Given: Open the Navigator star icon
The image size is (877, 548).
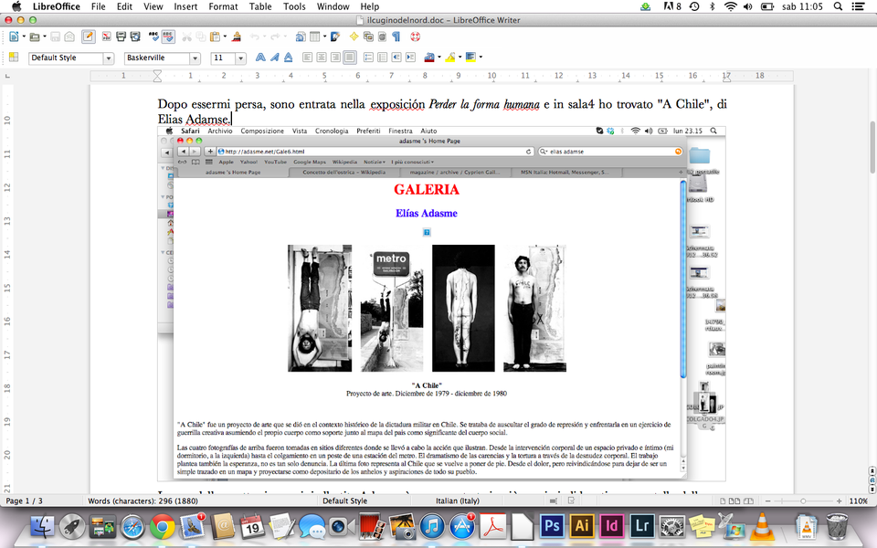Looking at the screenshot, I should tap(354, 37).
